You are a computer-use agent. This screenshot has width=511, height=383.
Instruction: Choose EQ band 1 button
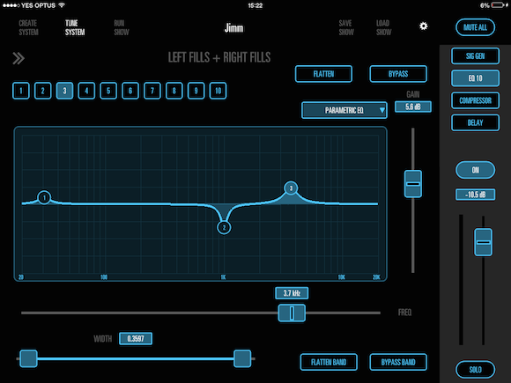pos(21,91)
